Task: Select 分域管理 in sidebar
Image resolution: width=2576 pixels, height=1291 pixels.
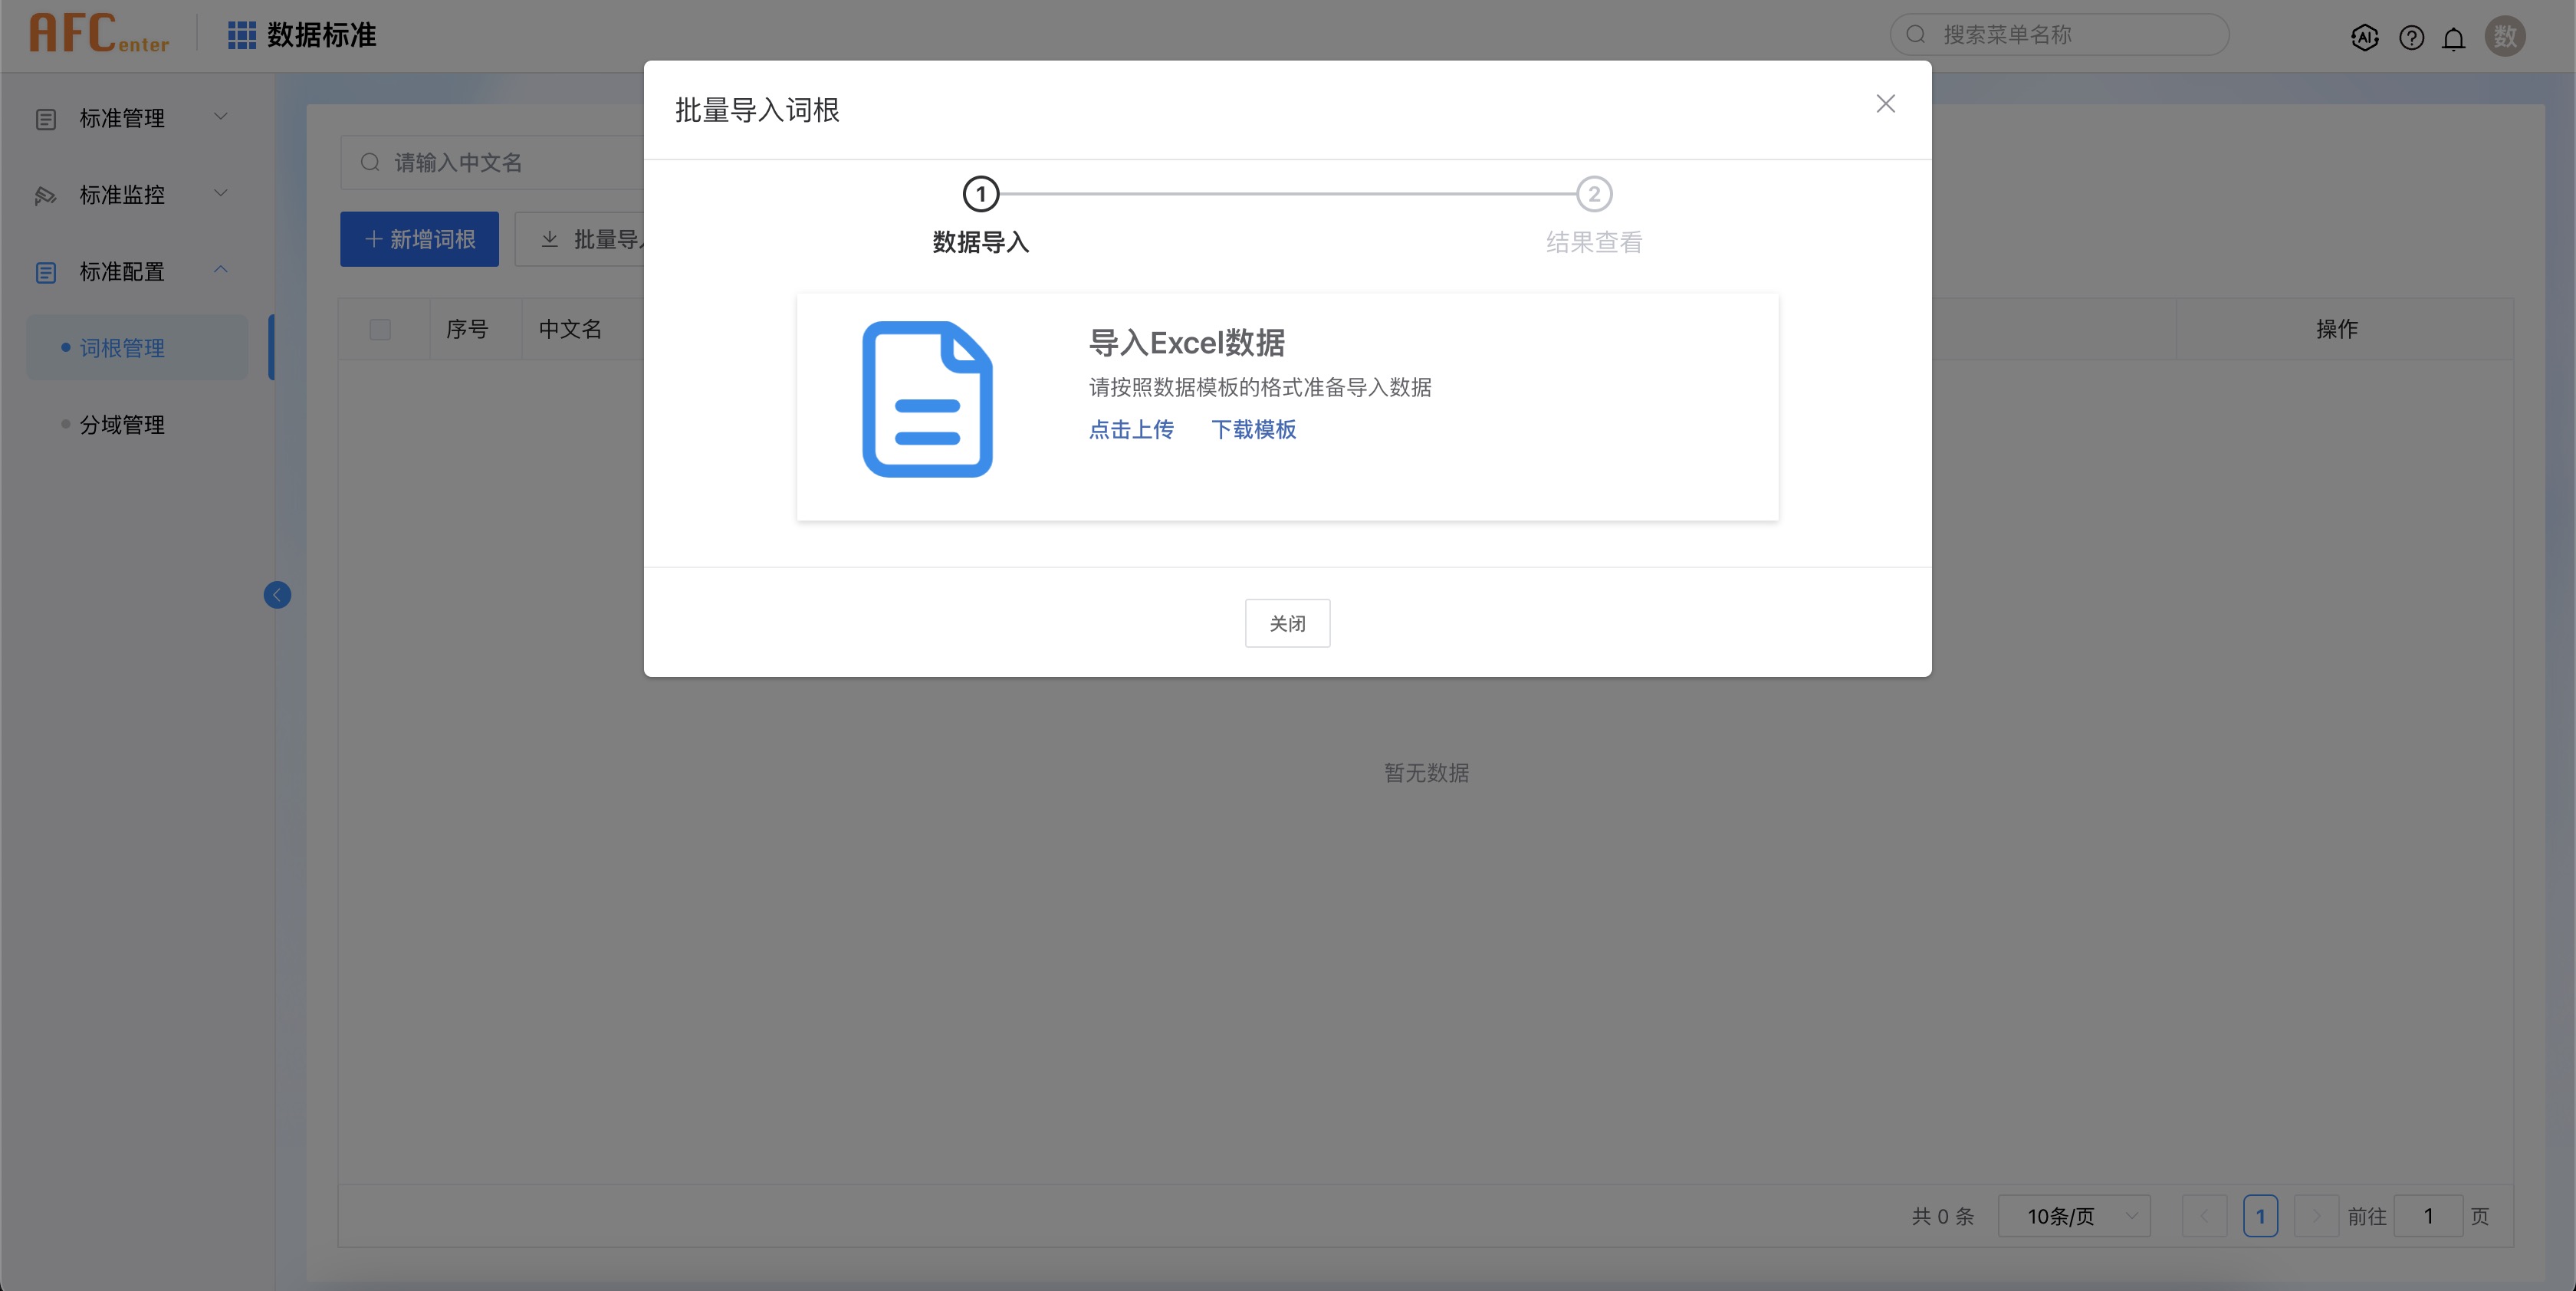Action: tap(122, 425)
